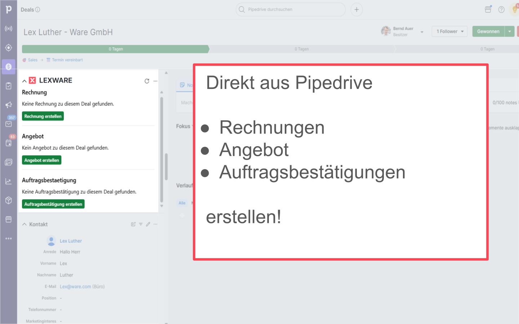Open the 1 Follower dropdown

tap(449, 31)
